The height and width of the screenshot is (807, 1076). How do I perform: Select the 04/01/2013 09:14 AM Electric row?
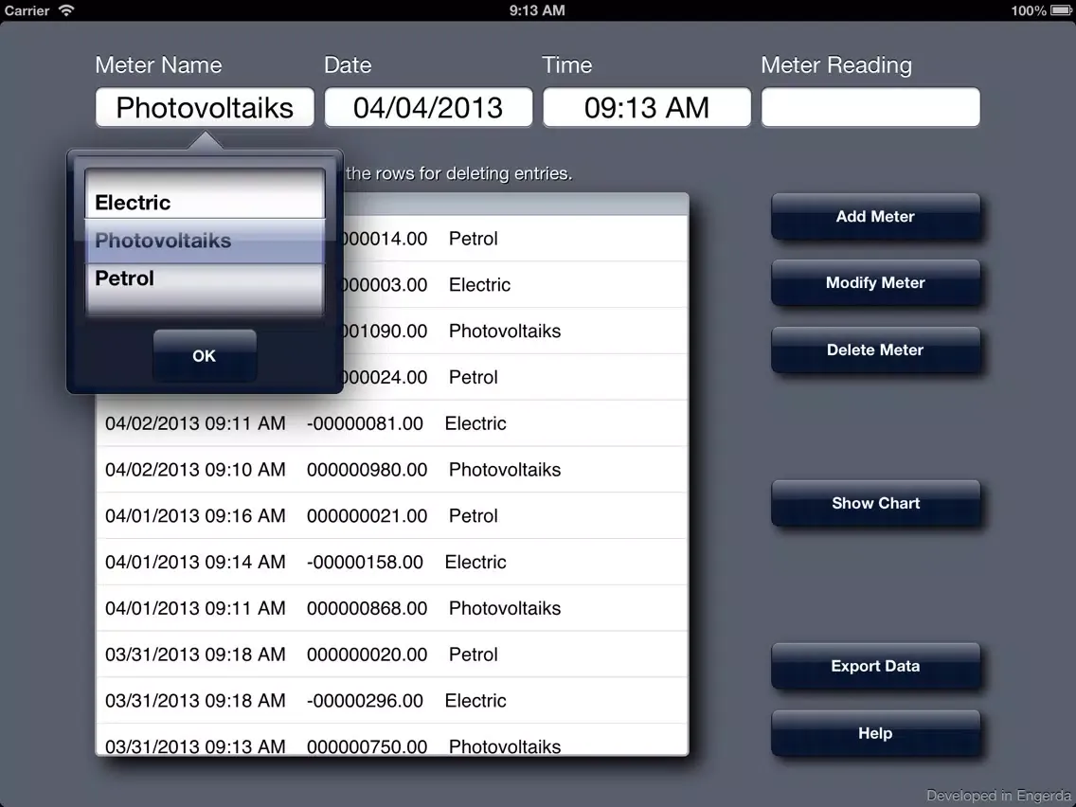point(392,562)
